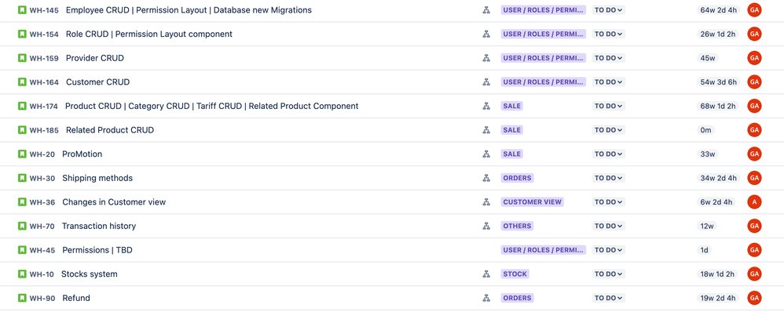This screenshot has width=784, height=312.
Task: Click the story icon for WH-20
Action: 22,154
